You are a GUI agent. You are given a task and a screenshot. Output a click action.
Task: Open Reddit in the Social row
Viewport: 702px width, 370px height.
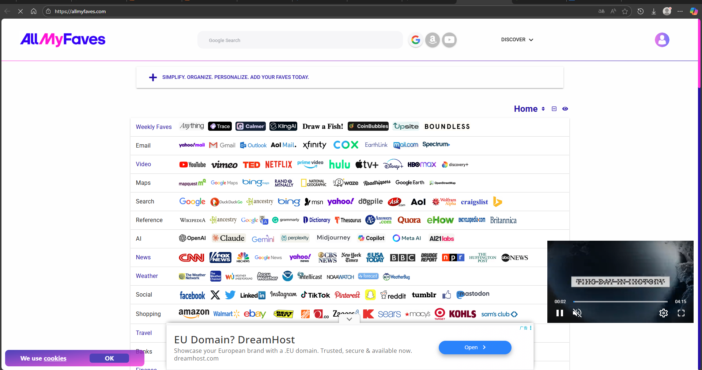[393, 295]
